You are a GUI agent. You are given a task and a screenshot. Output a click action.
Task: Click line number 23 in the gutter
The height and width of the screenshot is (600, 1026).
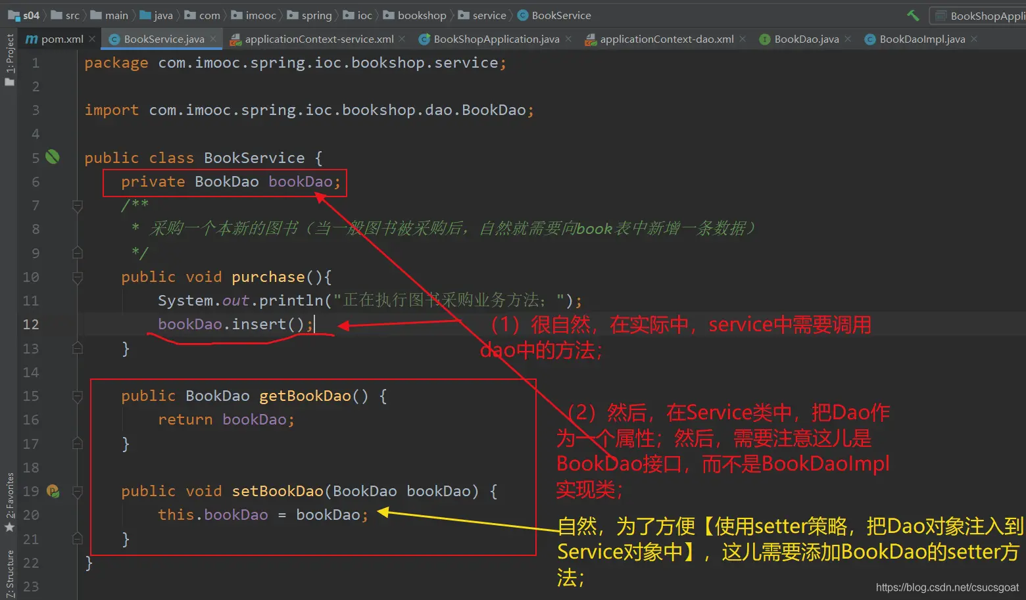point(31,586)
